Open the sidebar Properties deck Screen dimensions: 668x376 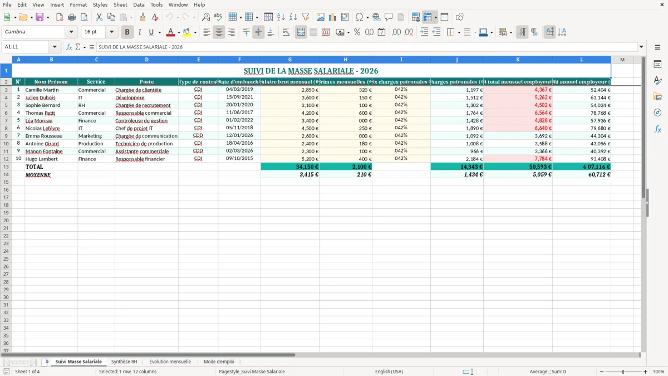(657, 64)
